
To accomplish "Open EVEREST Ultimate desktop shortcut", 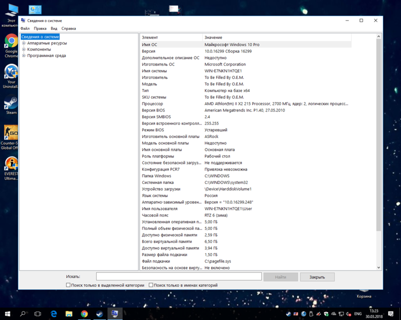I will (x=11, y=168).
